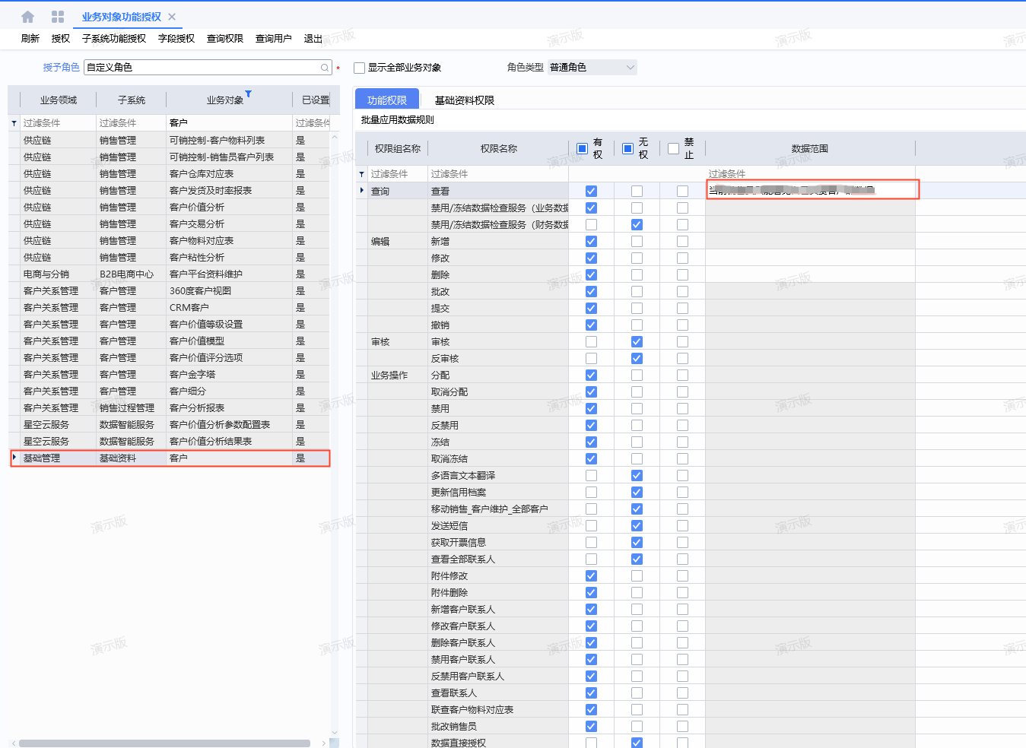The width and height of the screenshot is (1026, 748).
Task: Click the left grid horizontal scrollbar
Action: [164, 743]
